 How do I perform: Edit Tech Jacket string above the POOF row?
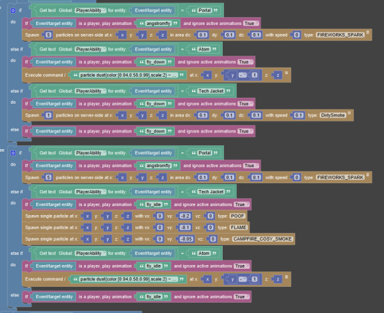[211, 192]
